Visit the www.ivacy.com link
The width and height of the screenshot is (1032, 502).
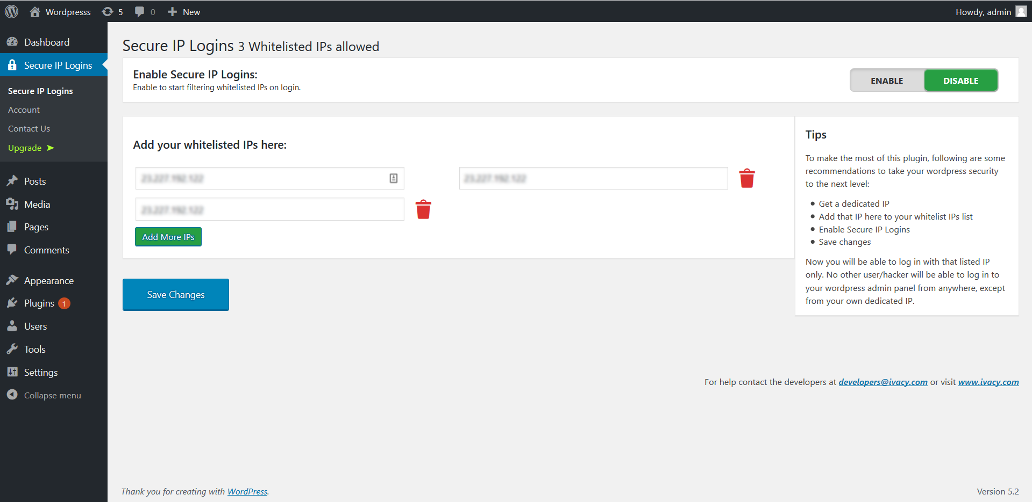(988, 382)
